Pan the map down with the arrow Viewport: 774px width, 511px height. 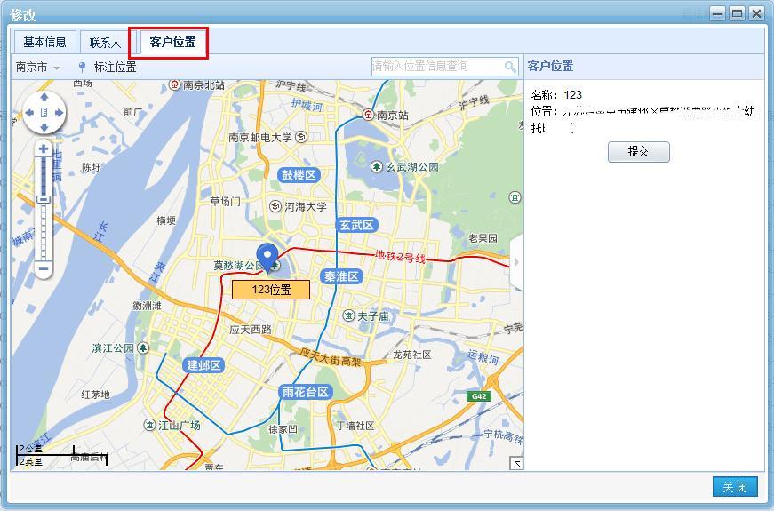click(44, 127)
